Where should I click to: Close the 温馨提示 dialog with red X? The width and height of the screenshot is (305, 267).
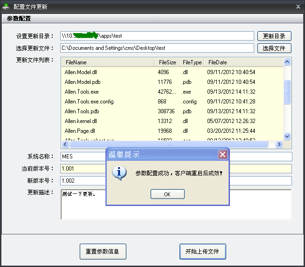pyautogui.click(x=222, y=155)
